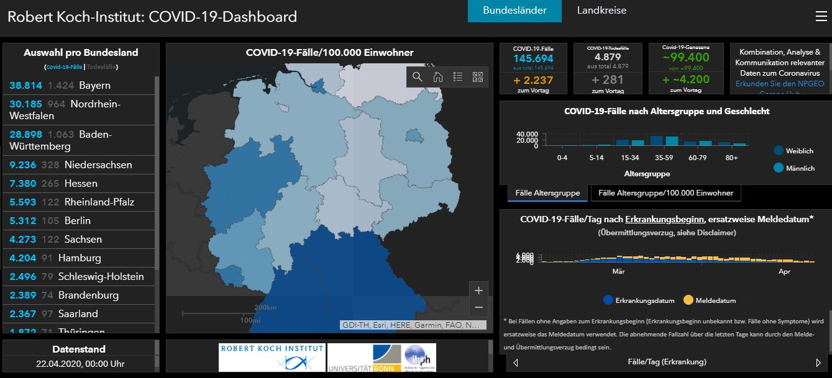Image resolution: width=832 pixels, height=378 pixels.
Task: Open the hamburger menu top right
Action: [821, 16]
